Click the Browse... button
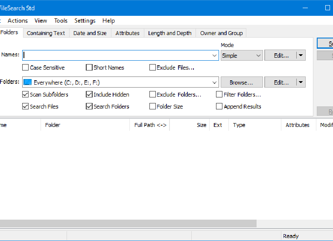Screen dimensions: 333x241 coord(242,82)
